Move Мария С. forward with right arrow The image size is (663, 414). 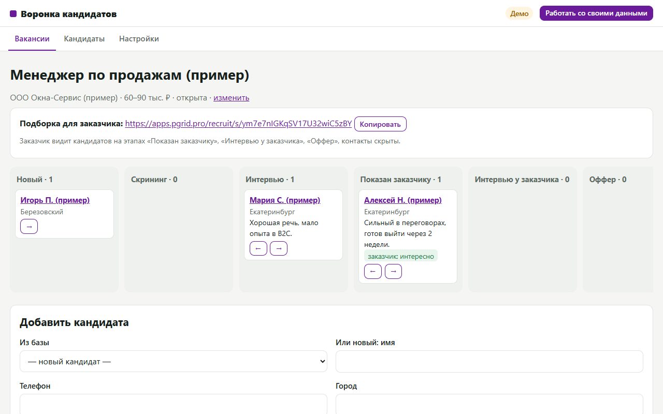pyautogui.click(x=279, y=248)
